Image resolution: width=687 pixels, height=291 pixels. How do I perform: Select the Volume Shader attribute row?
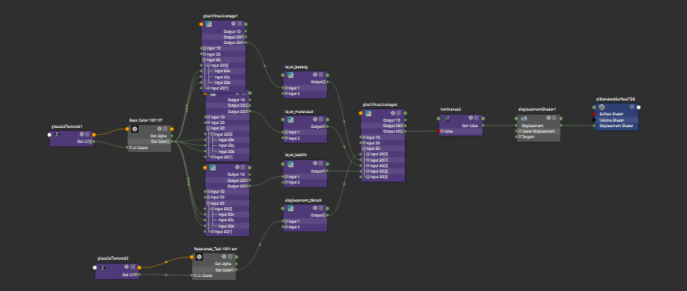coord(616,120)
